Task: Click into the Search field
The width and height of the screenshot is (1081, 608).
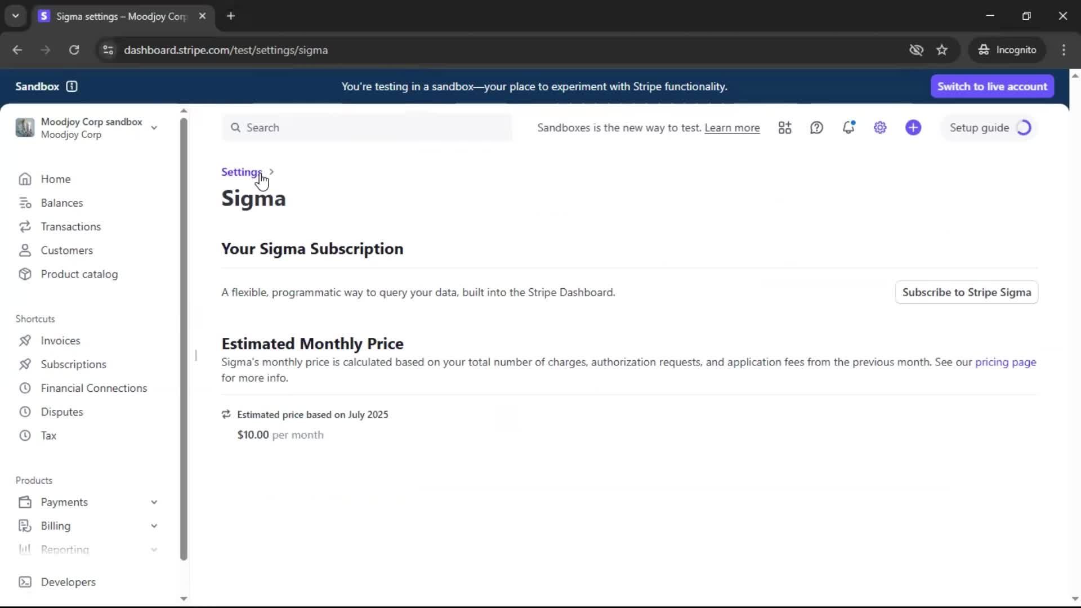Action: click(372, 128)
